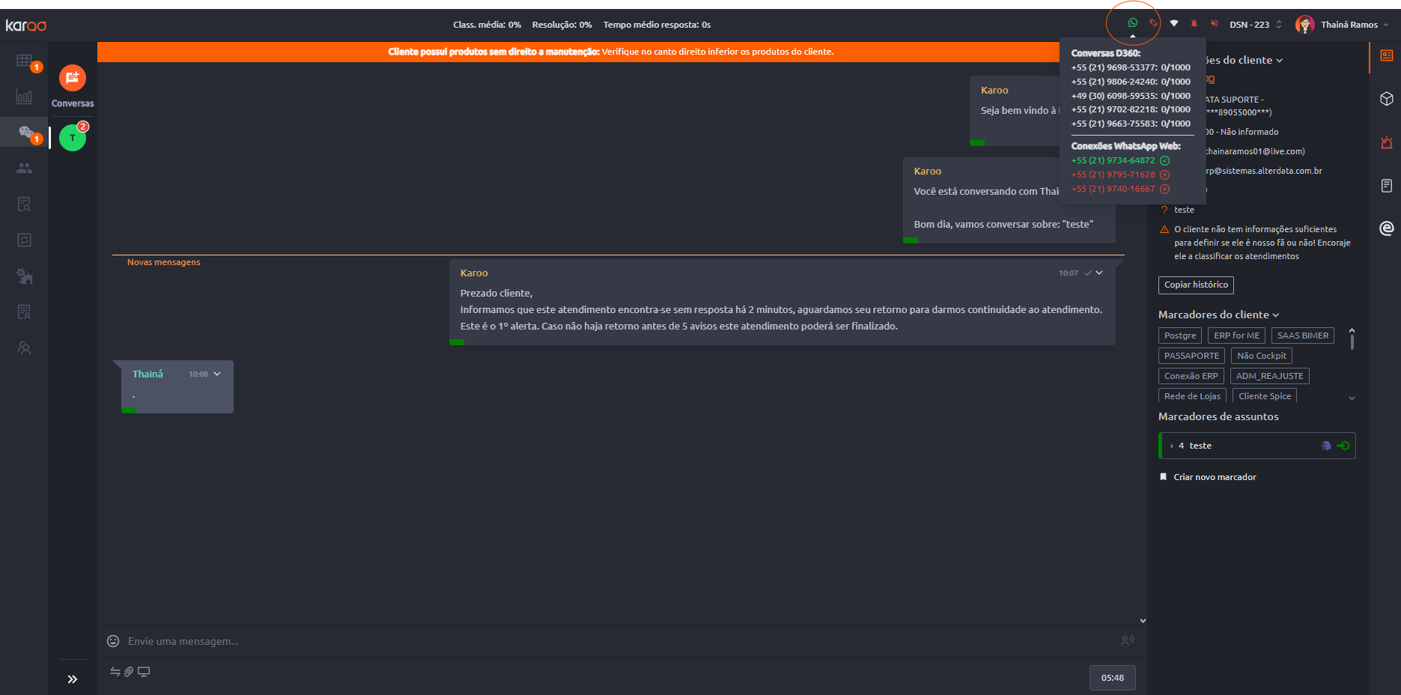This screenshot has width=1401, height=695.
Task: Click the paperclip attachment icon
Action: coord(129,672)
